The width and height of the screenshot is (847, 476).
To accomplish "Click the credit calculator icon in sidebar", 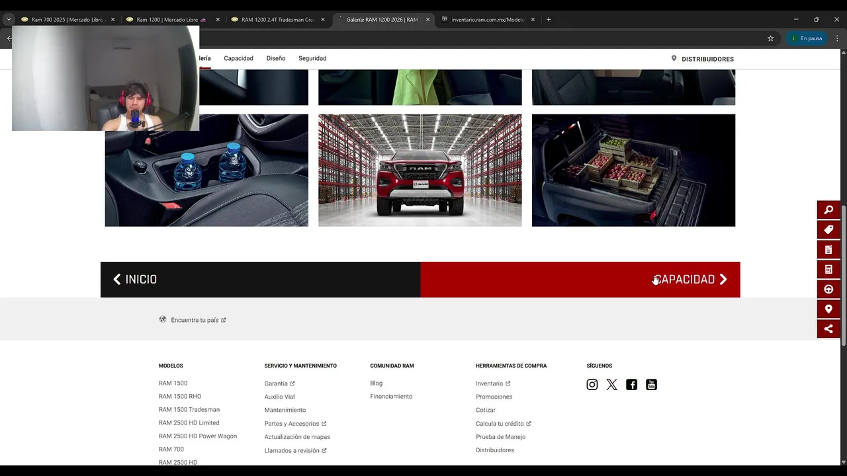I will [x=828, y=270].
